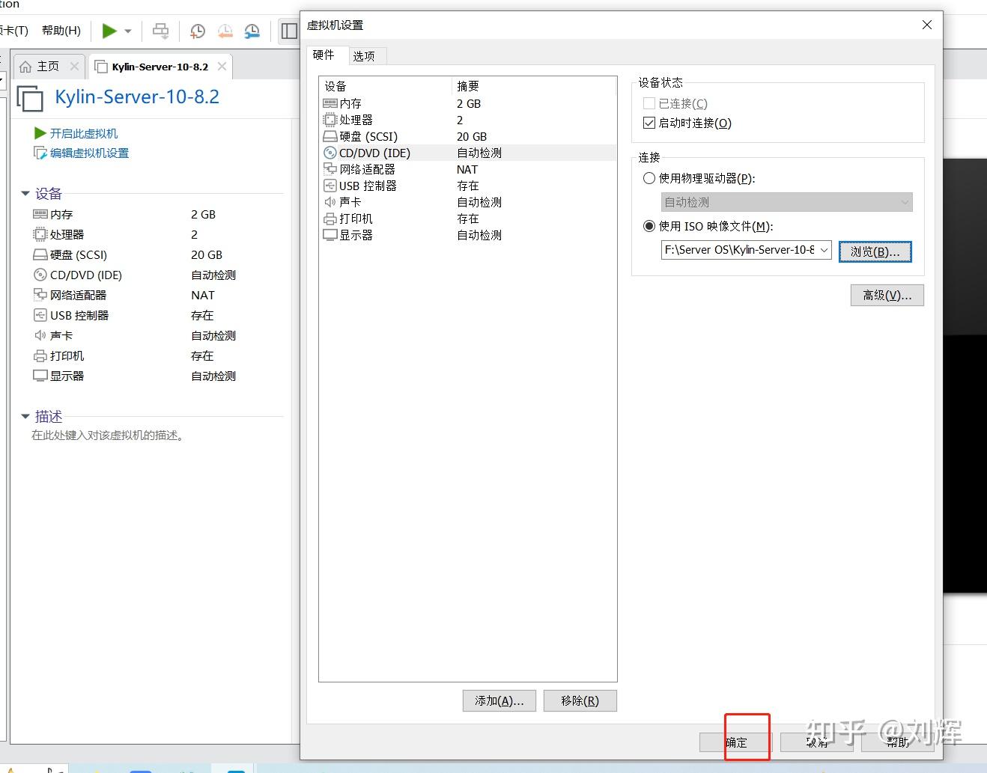This screenshot has width=987, height=773.
Task: Select CD/DVD (IDE) row in settings dialog
Action: pos(468,153)
